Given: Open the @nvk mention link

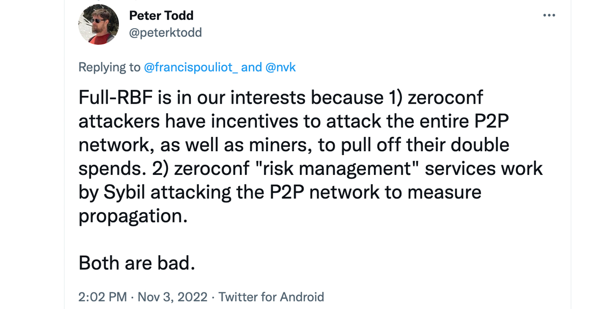Looking at the screenshot, I should [x=281, y=67].
